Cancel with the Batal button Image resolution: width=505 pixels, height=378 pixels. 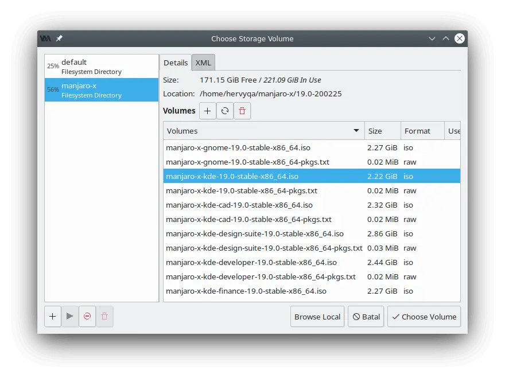point(366,317)
